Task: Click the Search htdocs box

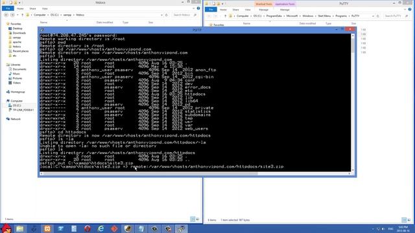Action: coord(185,15)
